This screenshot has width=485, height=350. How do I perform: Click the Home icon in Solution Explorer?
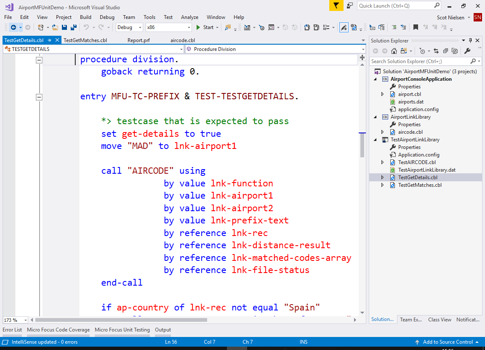(394, 51)
